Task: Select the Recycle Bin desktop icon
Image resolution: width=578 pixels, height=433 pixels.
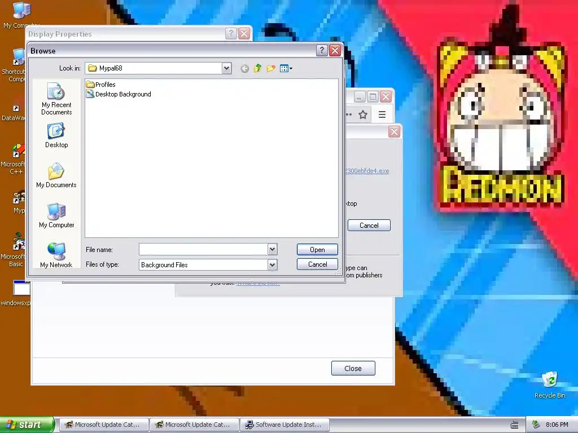Action: point(550,385)
